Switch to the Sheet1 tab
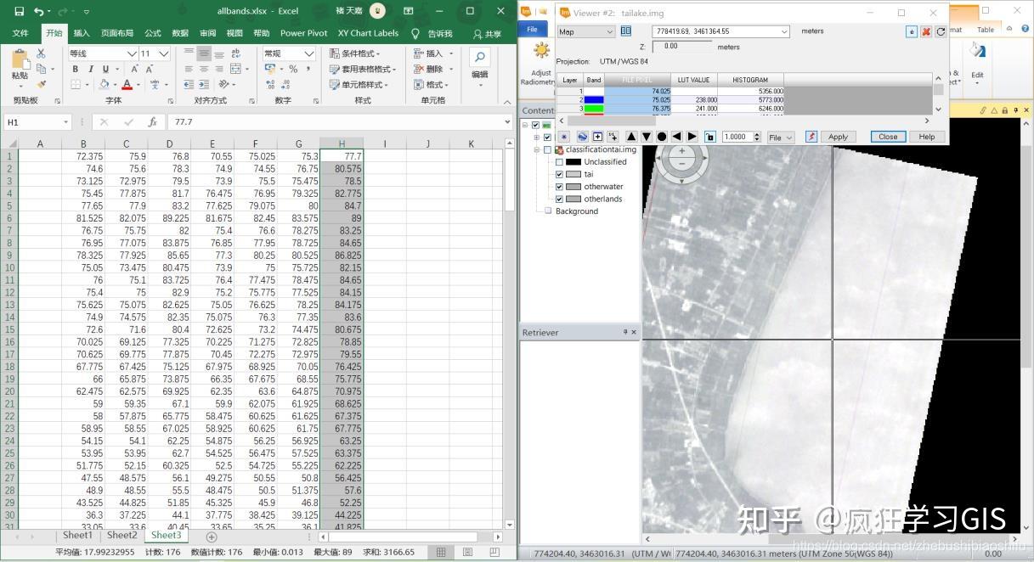This screenshot has width=1034, height=562. 76,535
